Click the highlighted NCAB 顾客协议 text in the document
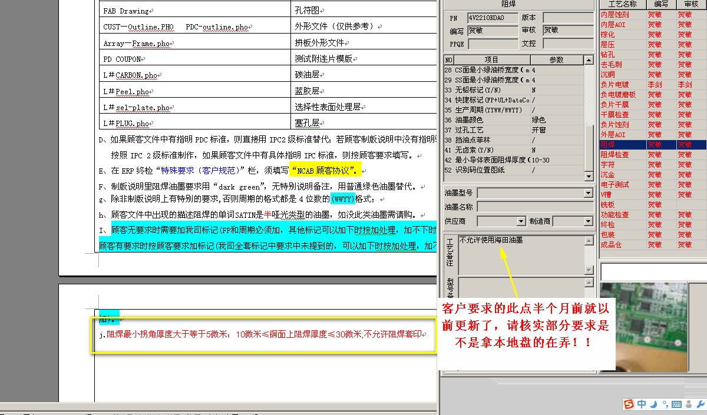Image resolution: width=707 pixels, height=415 pixels. click(x=326, y=171)
